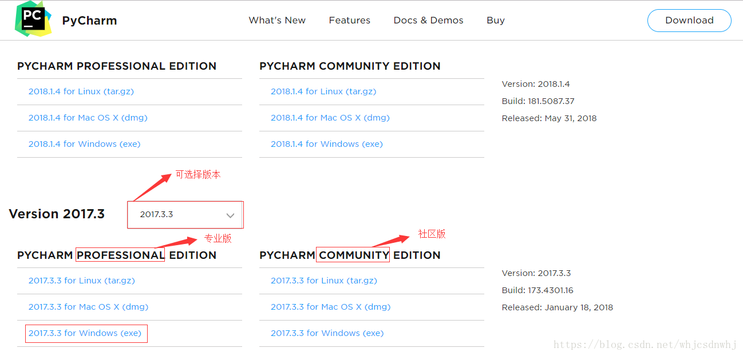Select Released: May 31, 2018 text
Viewport: 743px width, 356px height.
pos(549,118)
